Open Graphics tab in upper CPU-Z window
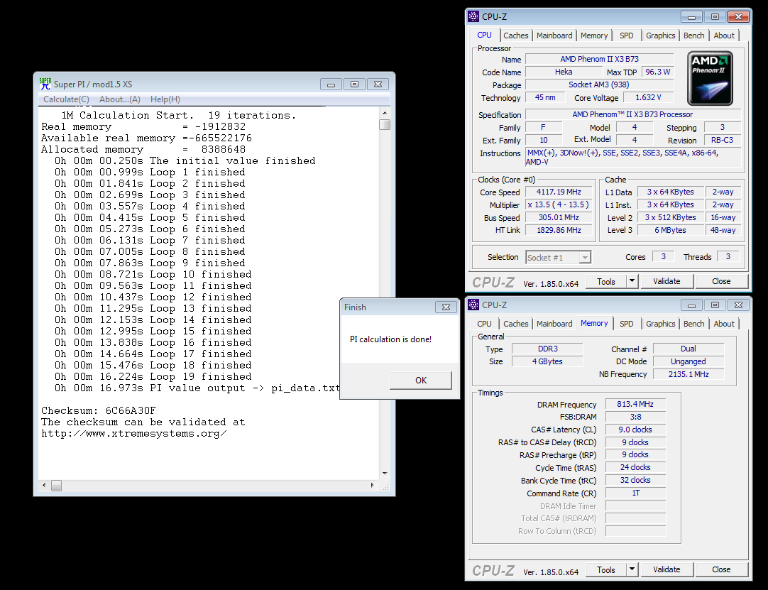Image resolution: width=768 pixels, height=590 pixels. coord(660,35)
